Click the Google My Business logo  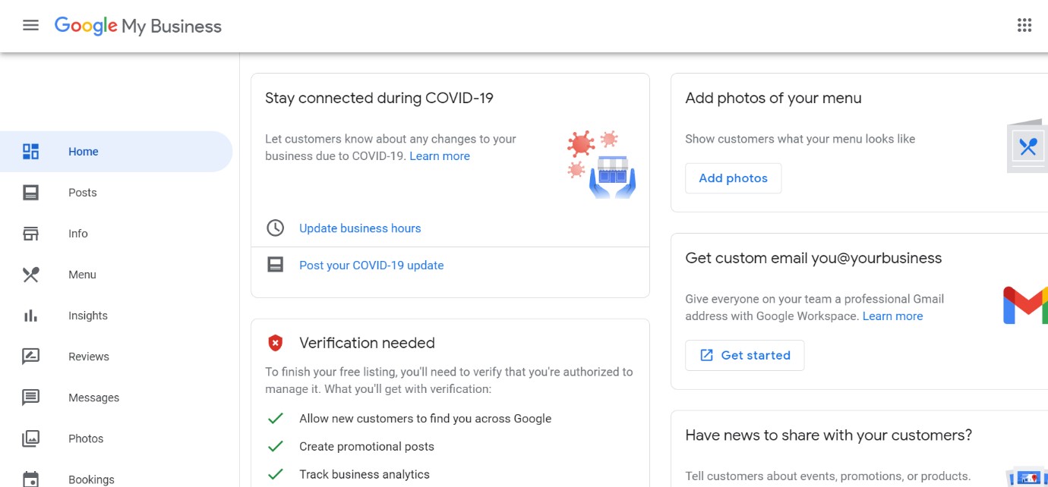tap(138, 26)
